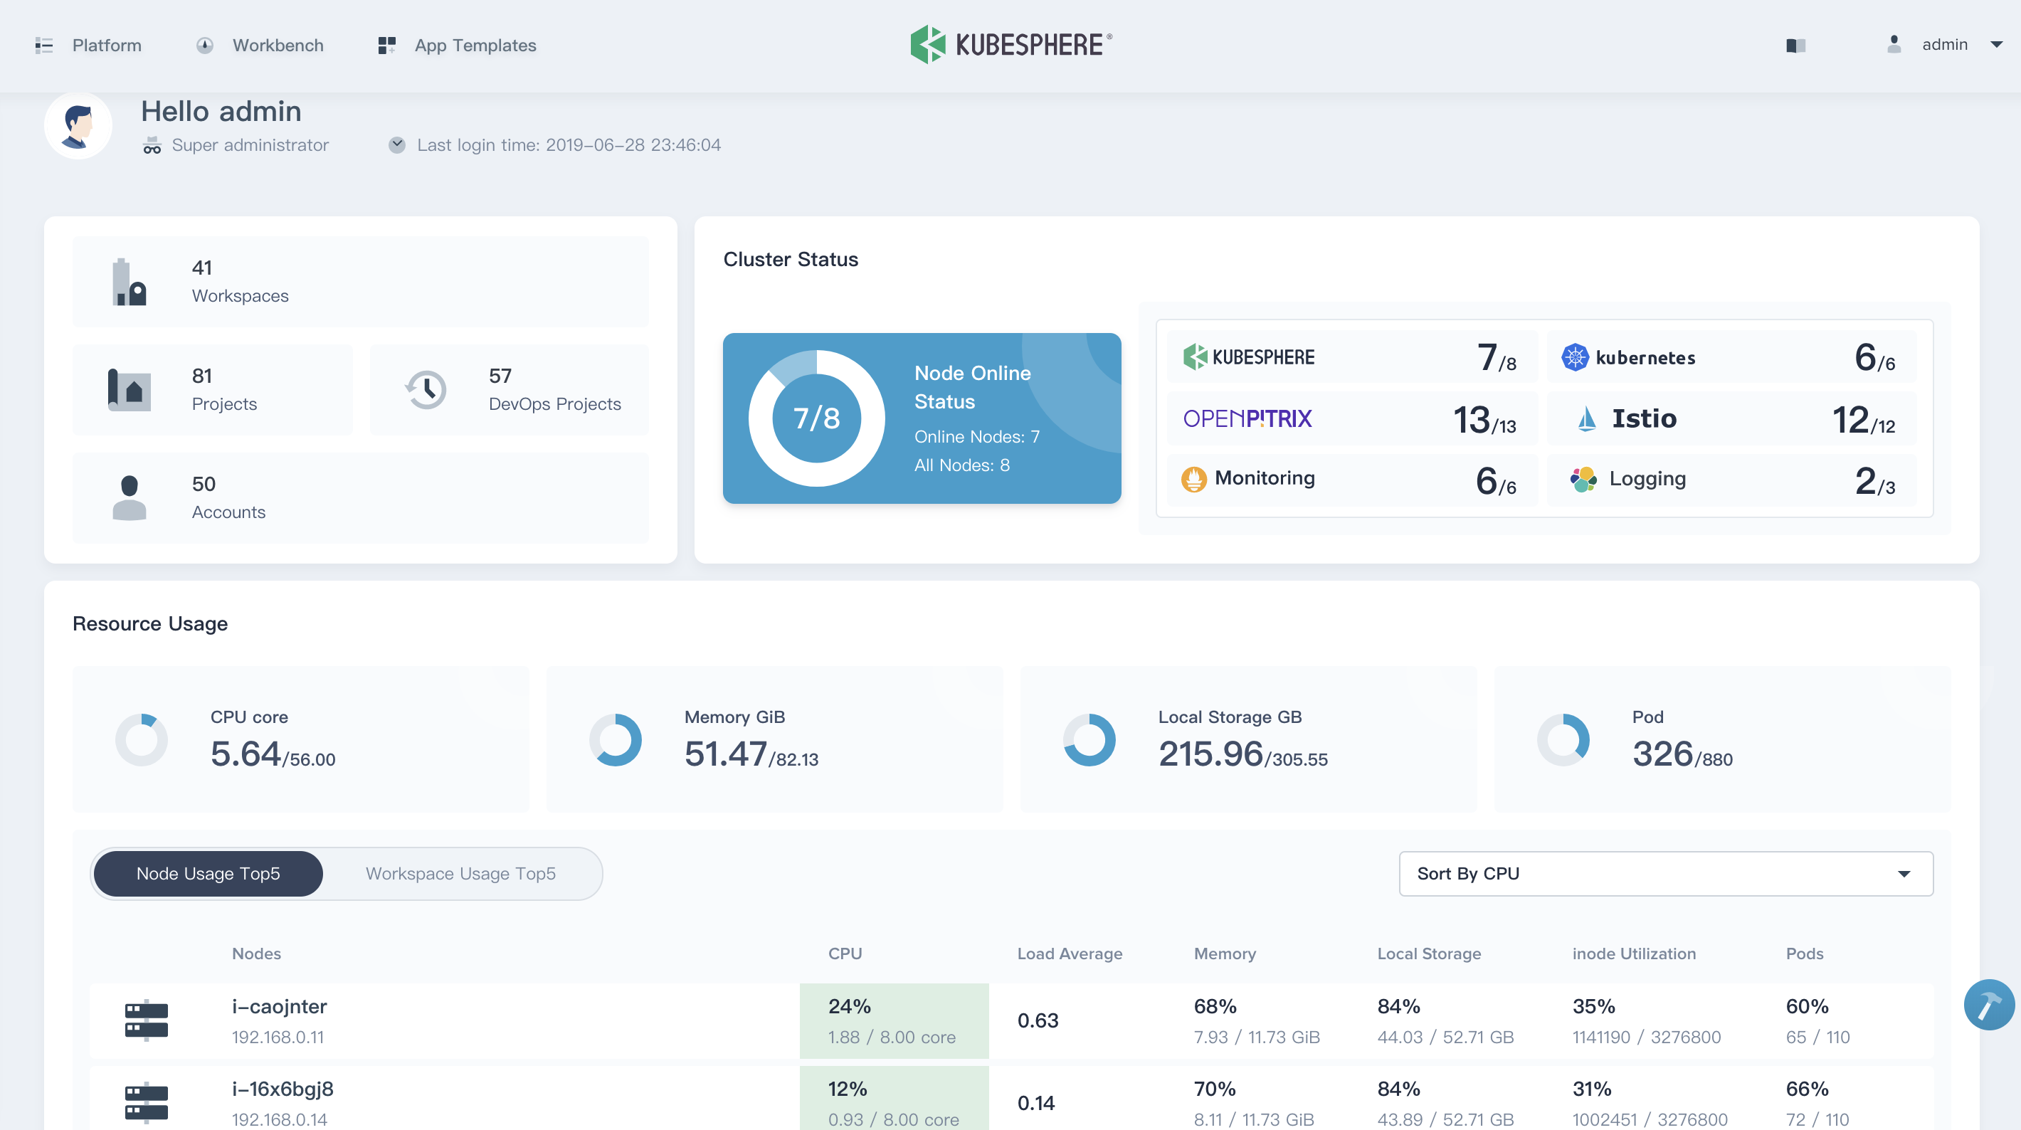2021x1130 pixels.
Task: Select the Node Usage Top5 toggle
Action: [x=207, y=873]
